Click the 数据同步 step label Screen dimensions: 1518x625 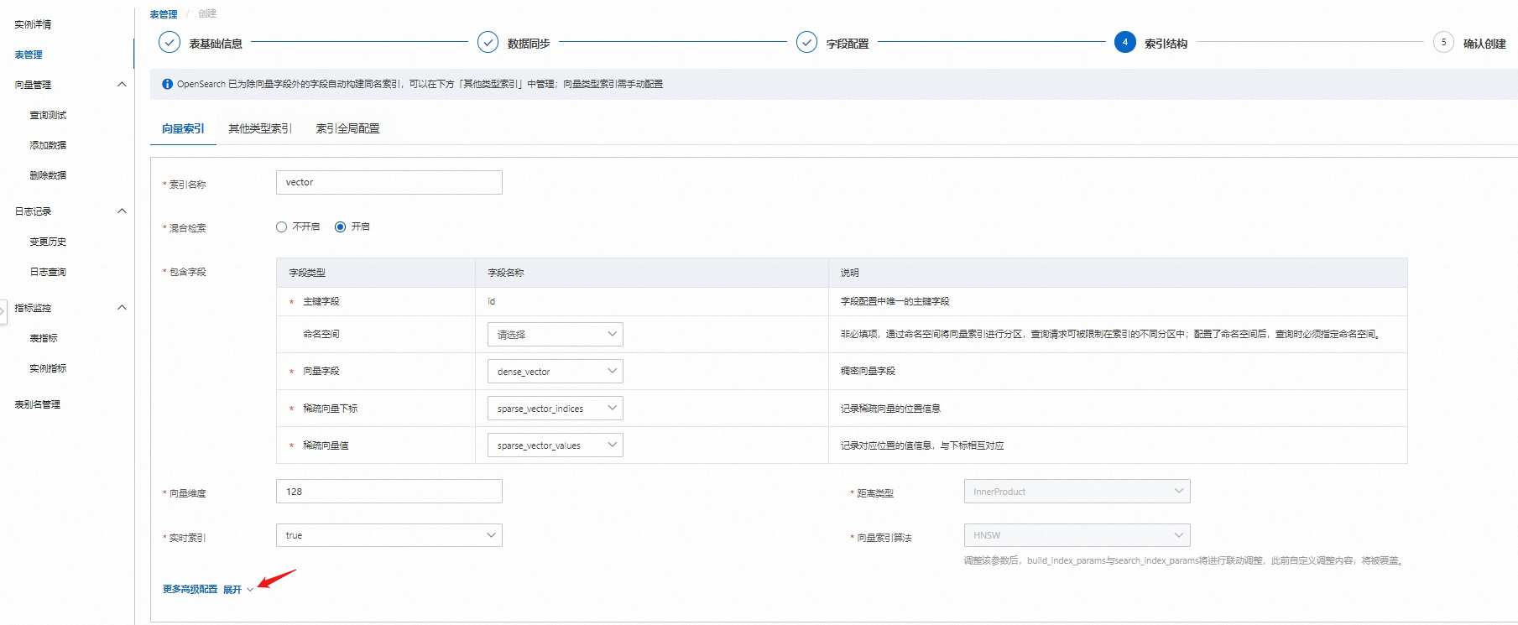529,44
